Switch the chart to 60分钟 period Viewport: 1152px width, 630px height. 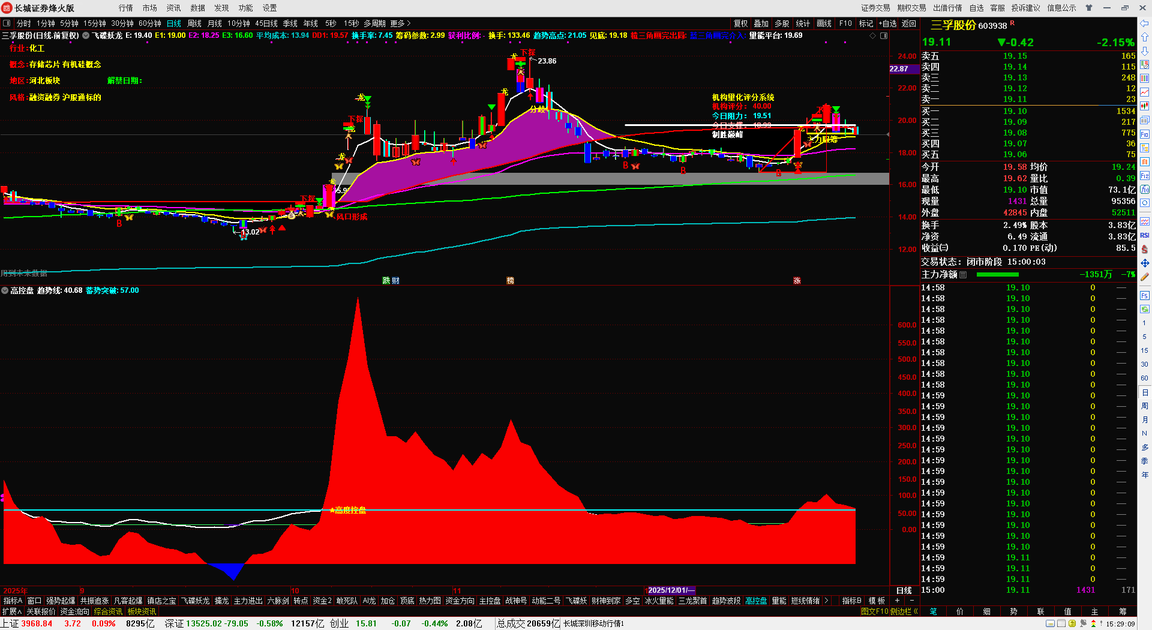[x=150, y=23]
